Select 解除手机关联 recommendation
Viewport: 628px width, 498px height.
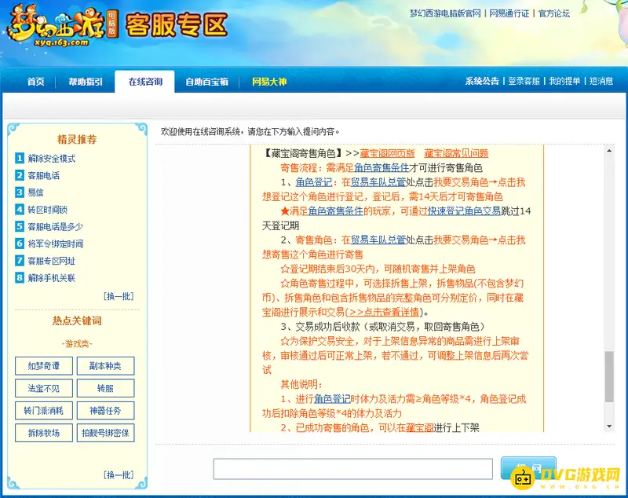(x=51, y=278)
